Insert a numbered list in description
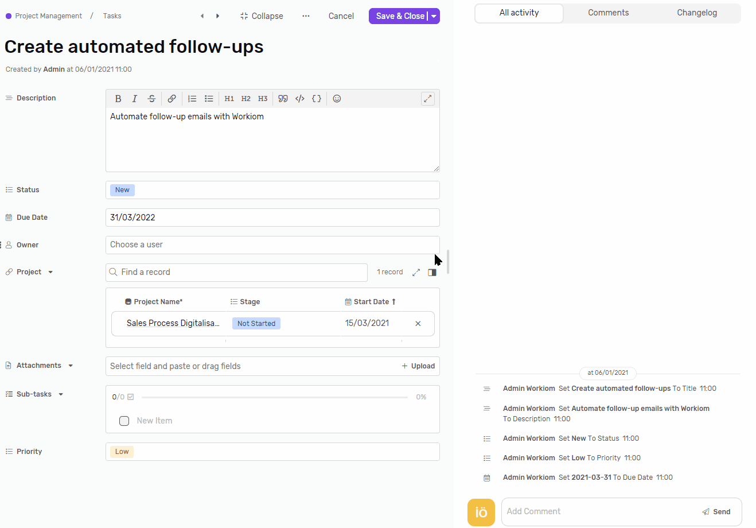The height and width of the screenshot is (528, 756). [192, 99]
